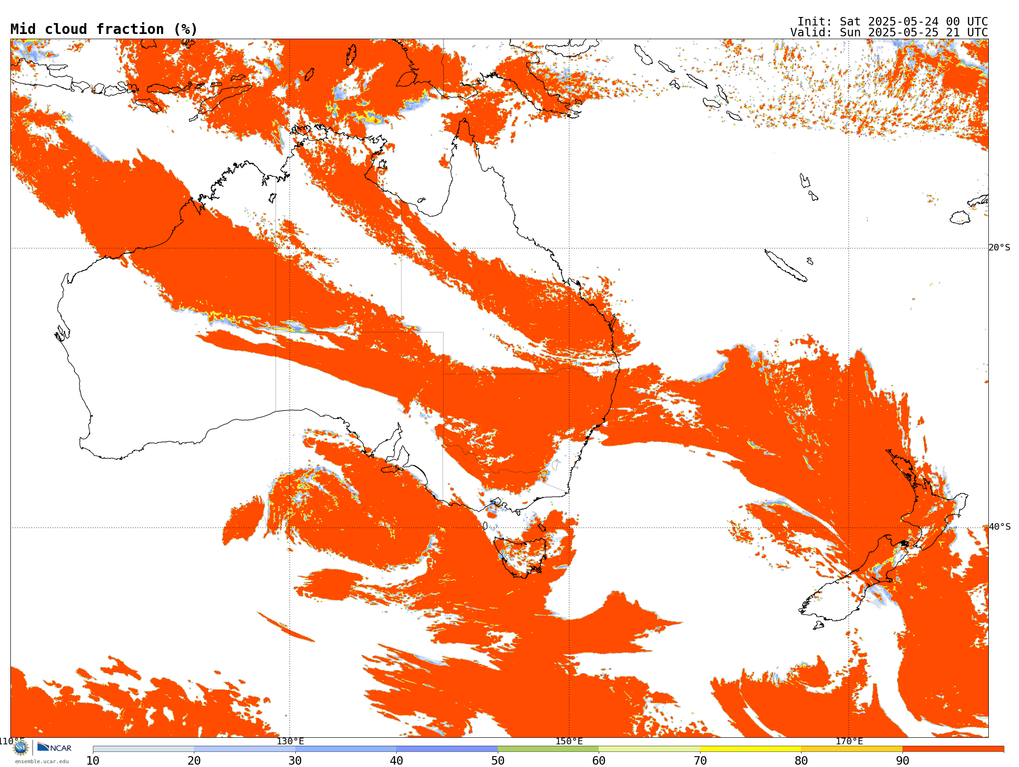Viewport: 1019px width, 767px height.
Task: Open the ensemble.ucar.edu link text
Action: (42, 761)
